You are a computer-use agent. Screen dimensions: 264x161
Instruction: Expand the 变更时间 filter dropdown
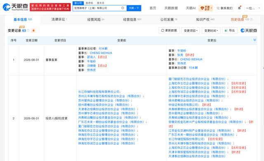pyautogui.click(x=211, y=30)
